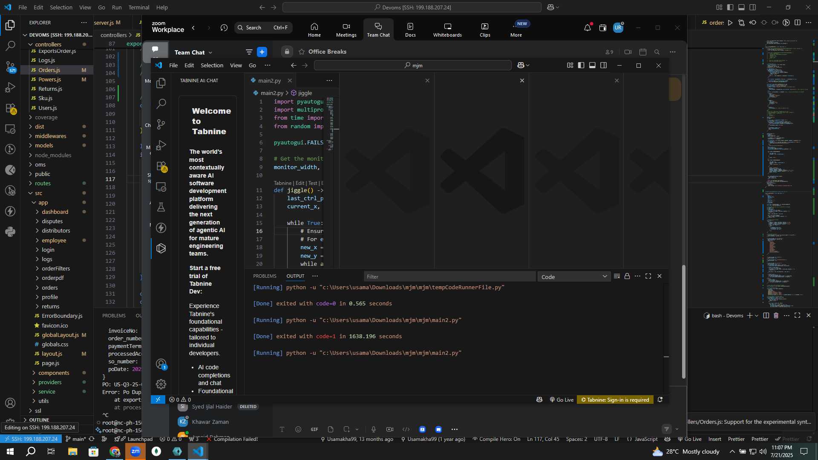The image size is (818, 460).
Task: Click SSH 199.188.207.24 remote indicator
Action: coord(32,439)
